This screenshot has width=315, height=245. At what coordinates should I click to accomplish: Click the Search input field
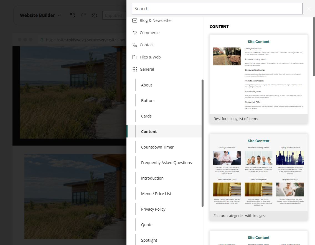(217, 9)
